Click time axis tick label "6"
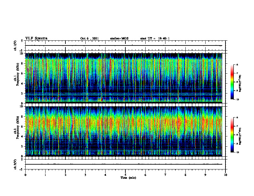254x196 pixels. coord(146,175)
